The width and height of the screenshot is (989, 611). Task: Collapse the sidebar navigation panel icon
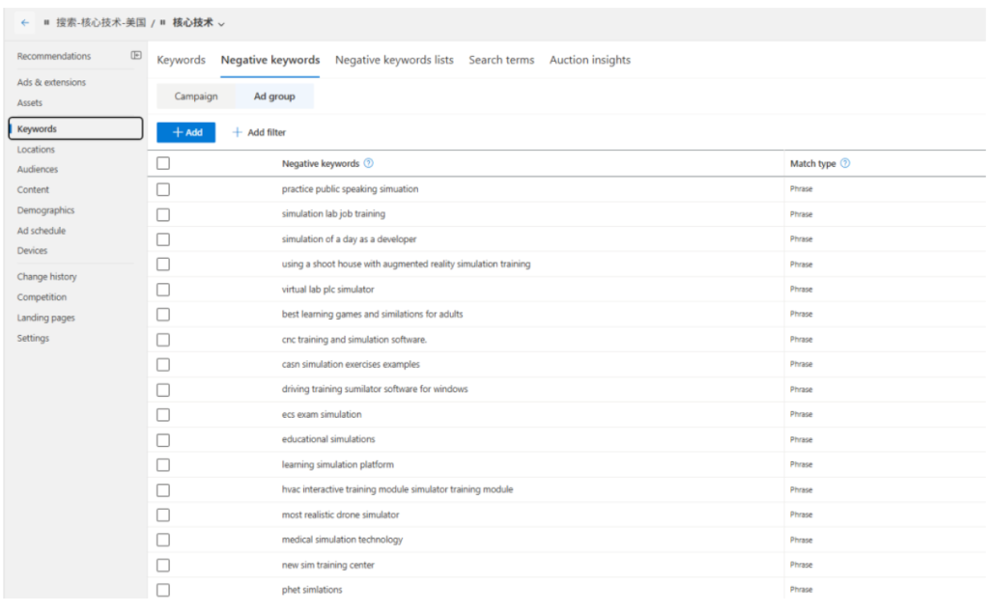136,56
